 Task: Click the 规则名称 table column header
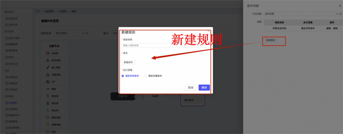pyautogui.click(x=279, y=23)
